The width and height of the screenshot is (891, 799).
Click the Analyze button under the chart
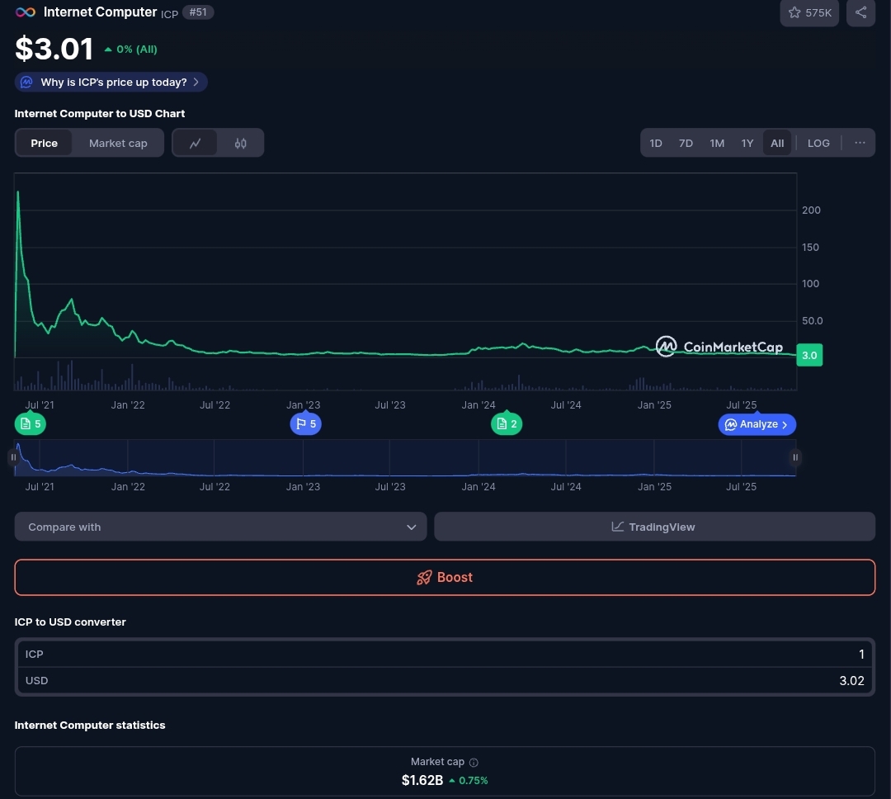click(x=757, y=424)
